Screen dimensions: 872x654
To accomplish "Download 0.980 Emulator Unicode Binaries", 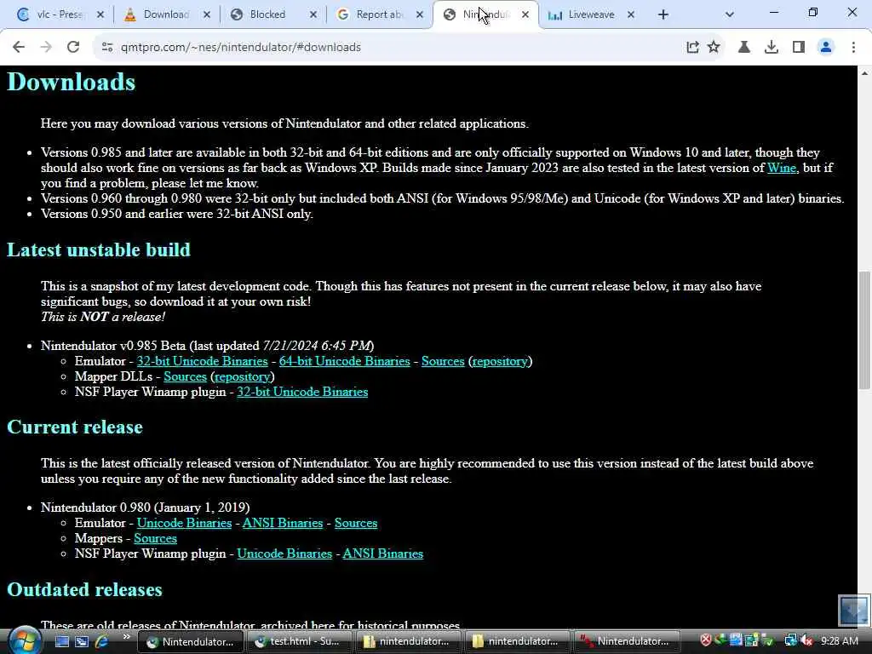I will point(184,524).
